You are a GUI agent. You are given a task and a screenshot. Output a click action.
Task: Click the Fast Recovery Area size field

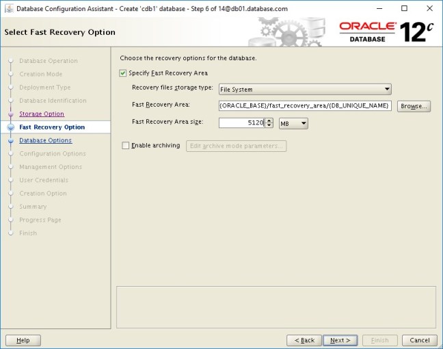tap(241, 123)
